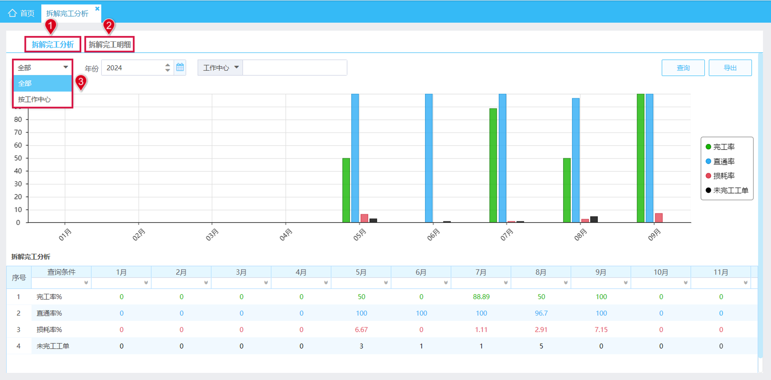Expand the 5月 column filter arrow
The width and height of the screenshot is (771, 380).
tap(386, 282)
